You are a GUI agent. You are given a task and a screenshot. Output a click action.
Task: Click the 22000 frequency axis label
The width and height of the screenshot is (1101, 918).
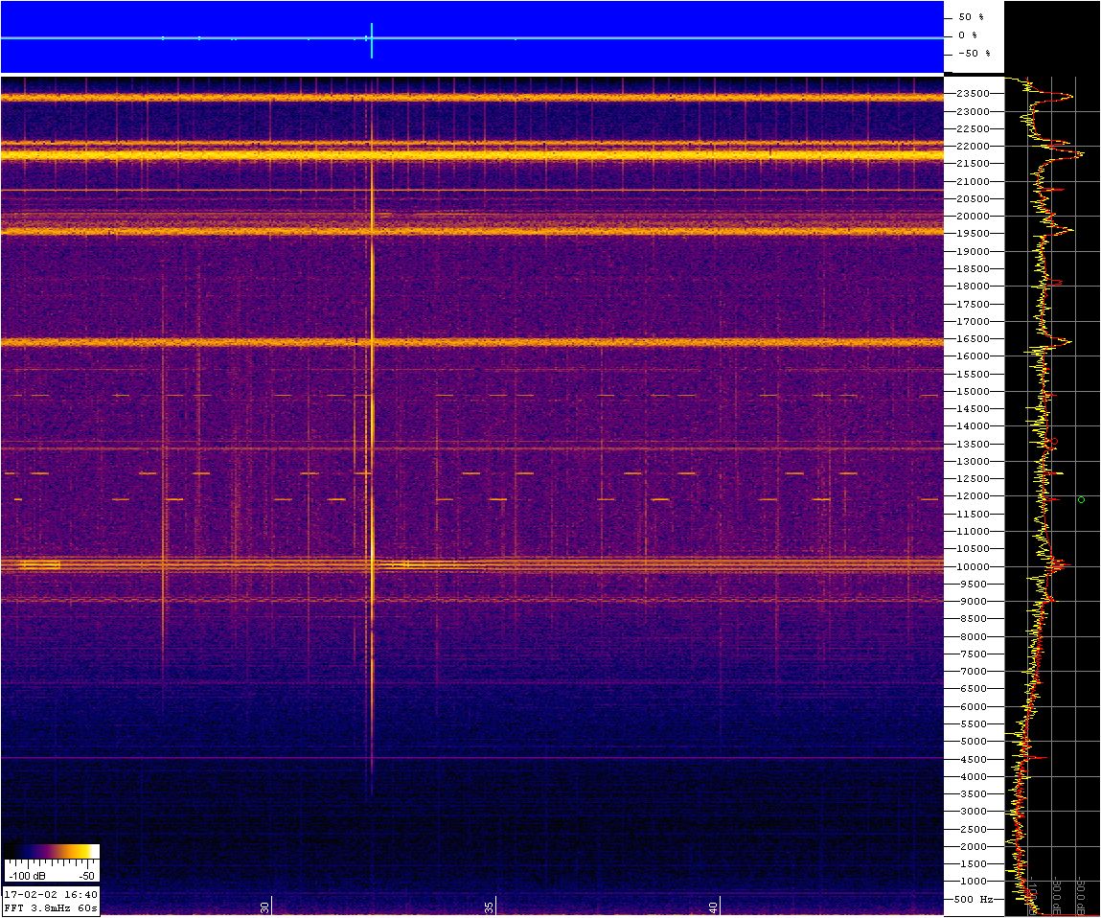[x=974, y=146]
